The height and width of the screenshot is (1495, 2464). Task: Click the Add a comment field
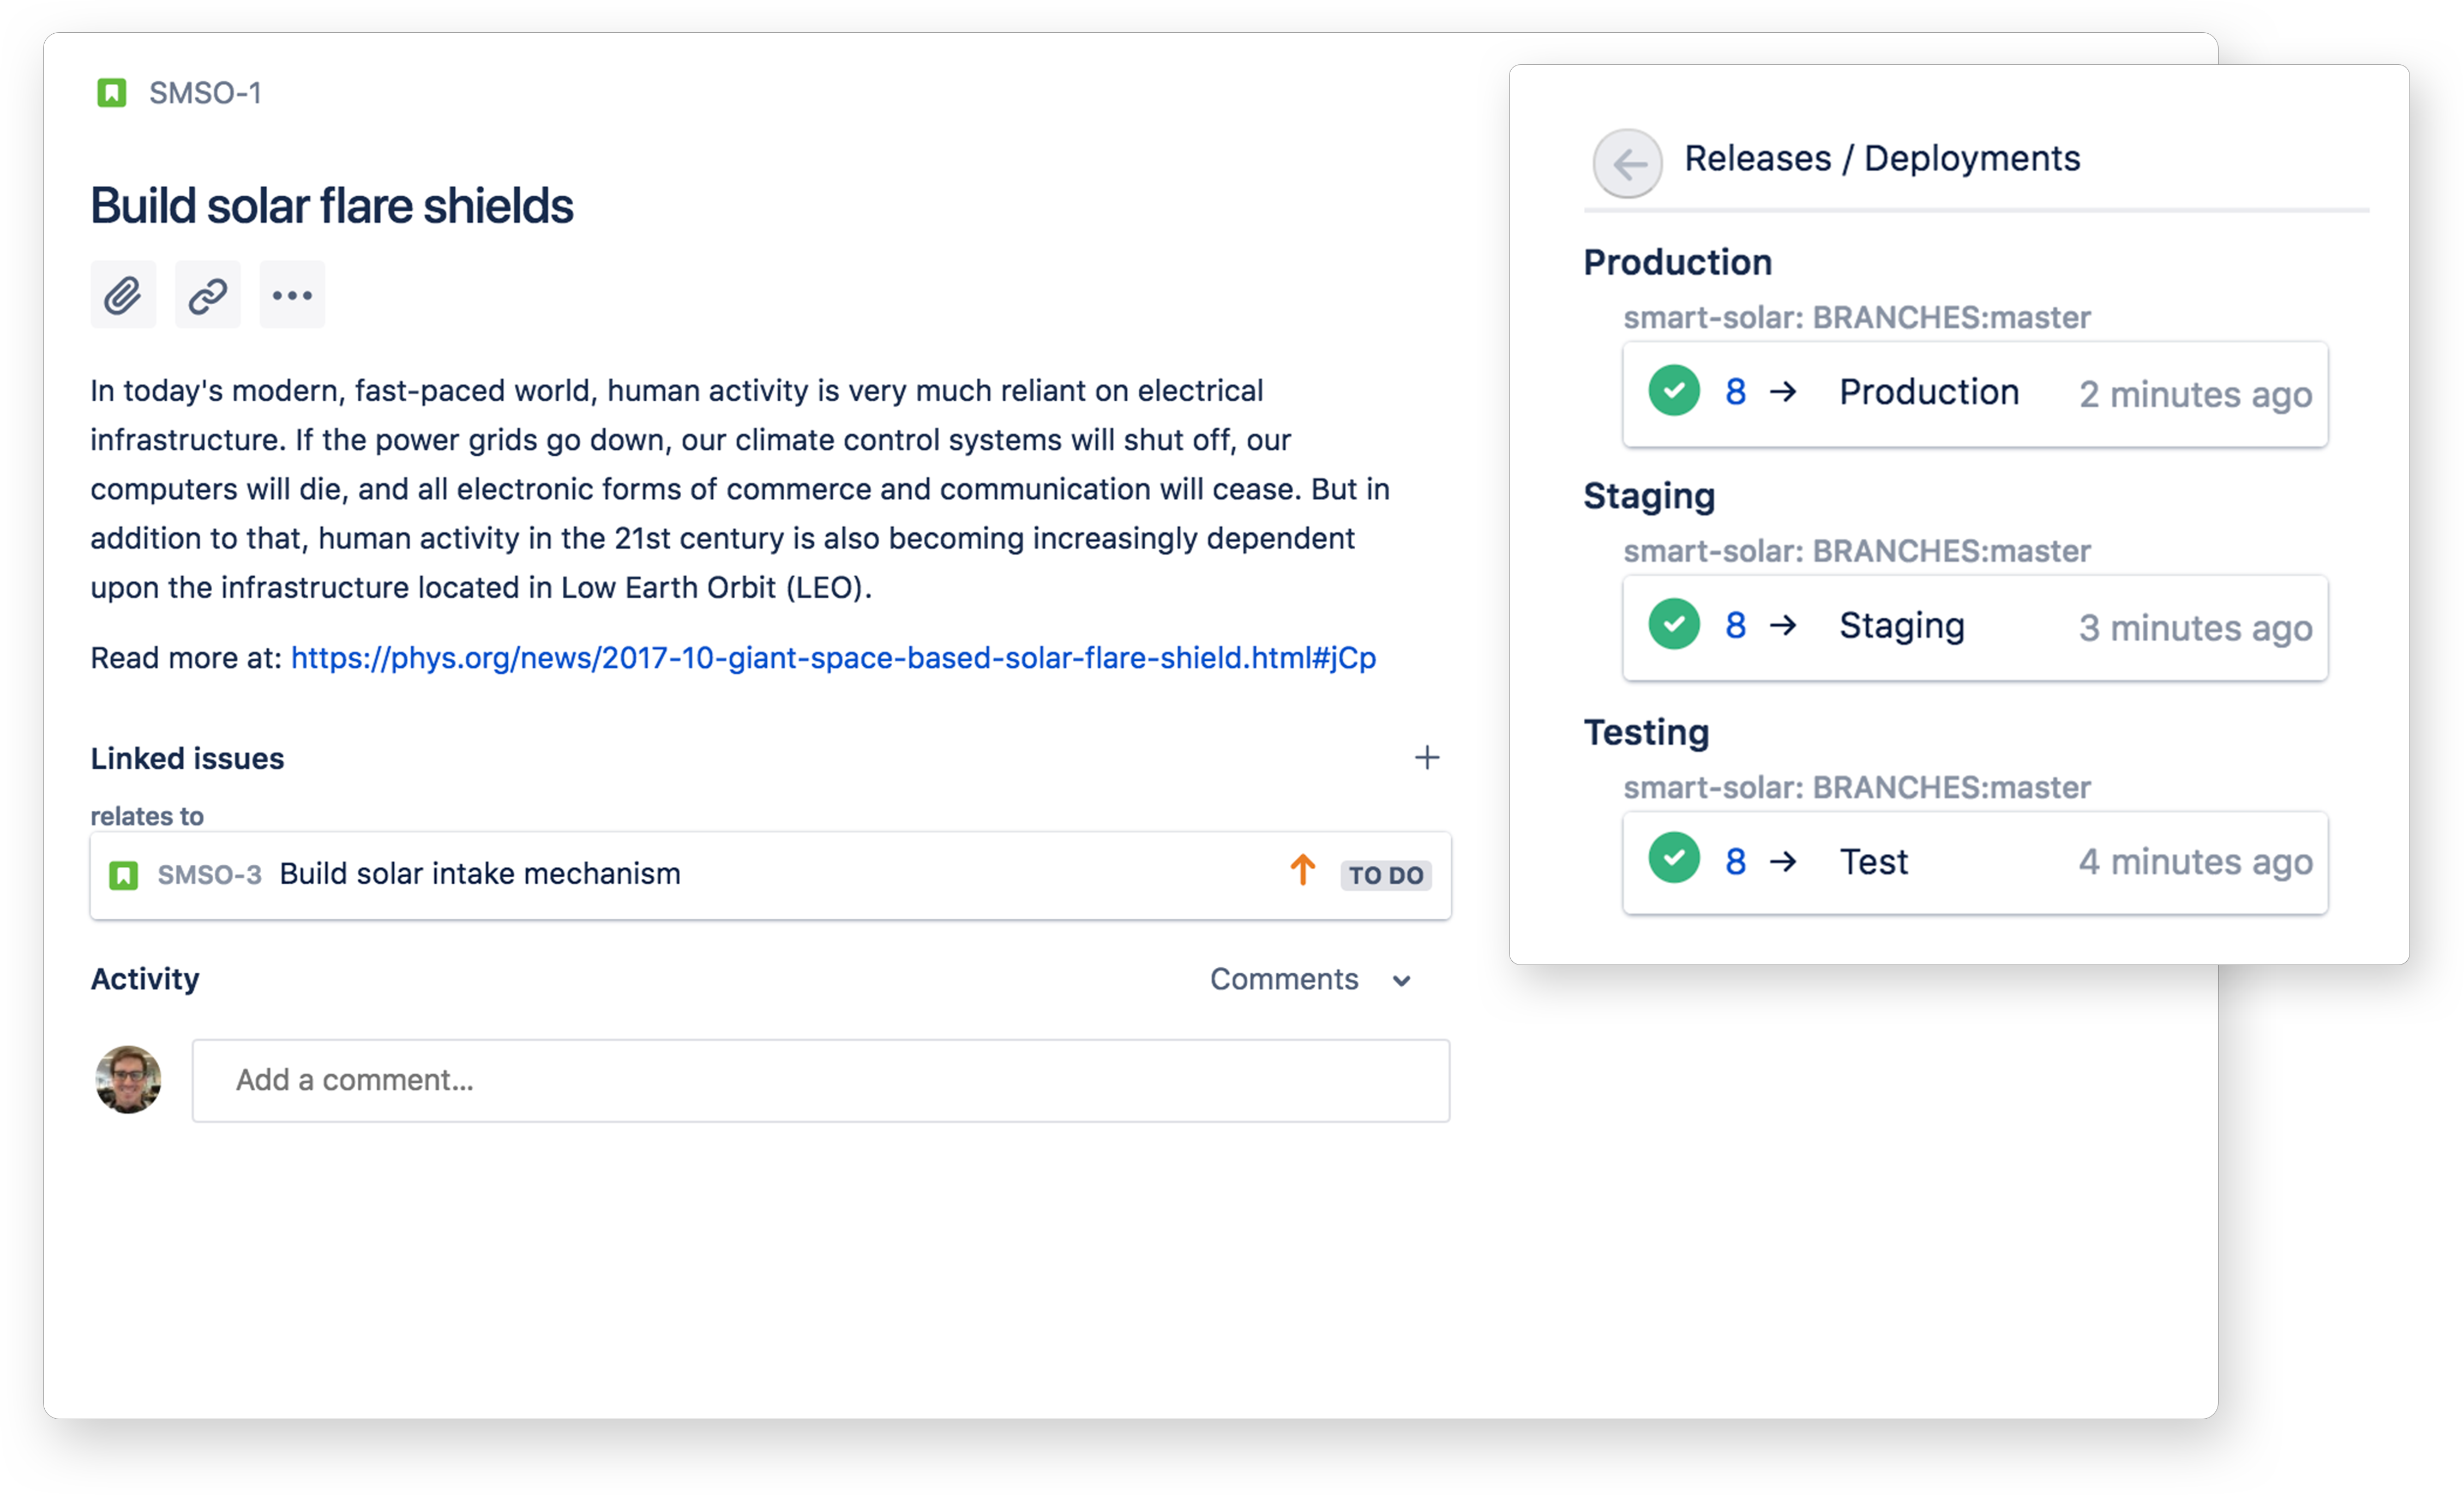point(820,1080)
